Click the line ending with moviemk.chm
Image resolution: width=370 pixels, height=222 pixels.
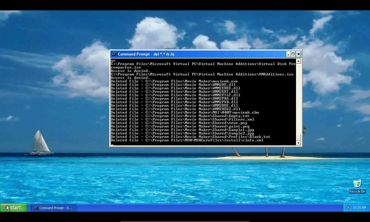pos(185,112)
